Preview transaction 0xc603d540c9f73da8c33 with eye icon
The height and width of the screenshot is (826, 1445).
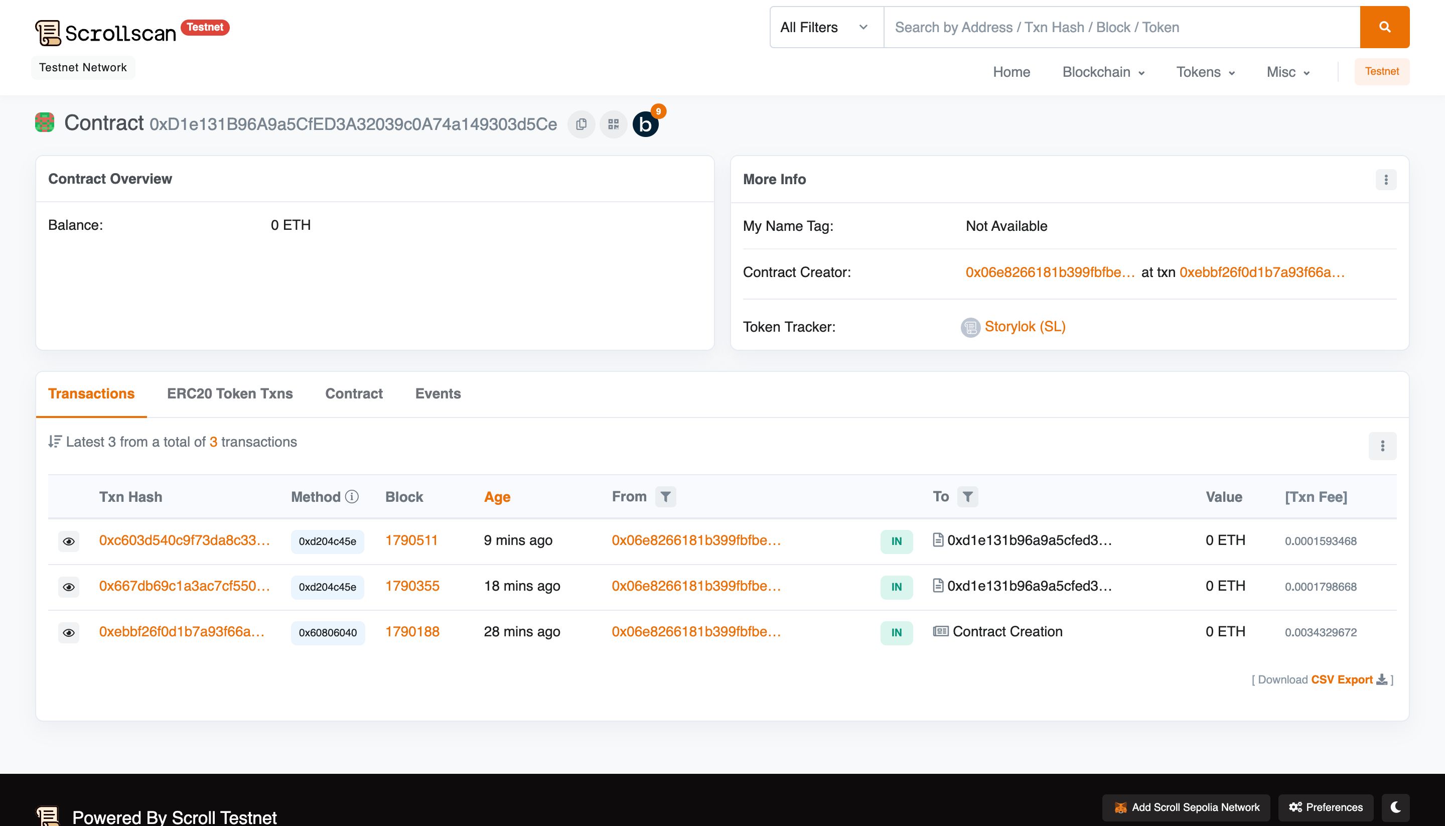(69, 541)
